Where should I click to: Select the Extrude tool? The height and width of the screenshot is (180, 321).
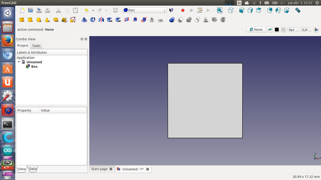tap(84, 20)
